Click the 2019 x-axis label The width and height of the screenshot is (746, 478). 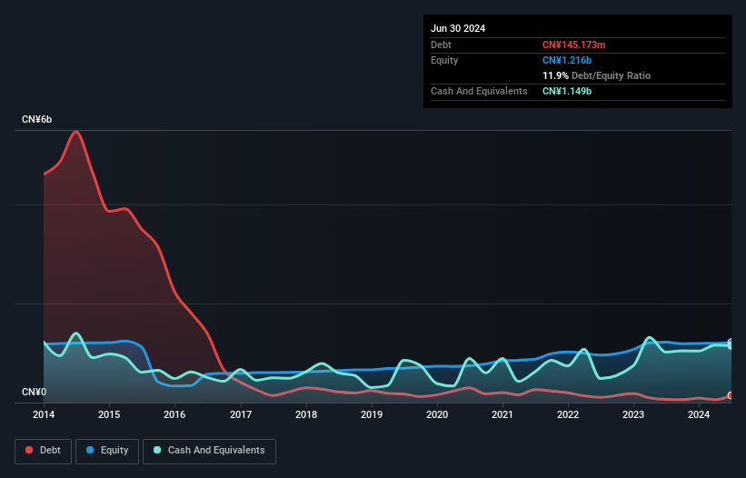click(x=372, y=414)
